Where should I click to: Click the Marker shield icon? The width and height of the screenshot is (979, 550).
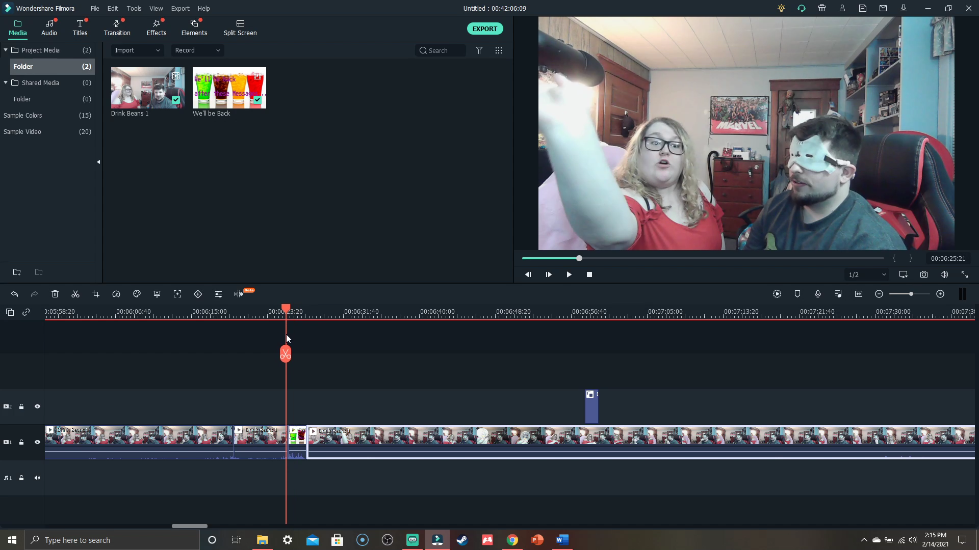click(797, 294)
